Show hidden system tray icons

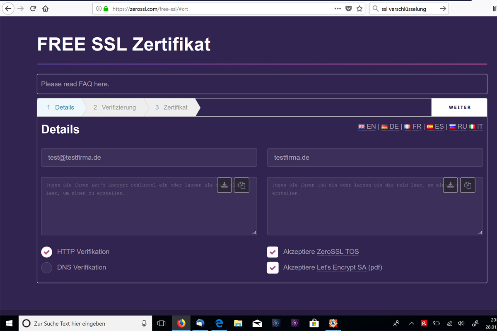pyautogui.click(x=411, y=323)
